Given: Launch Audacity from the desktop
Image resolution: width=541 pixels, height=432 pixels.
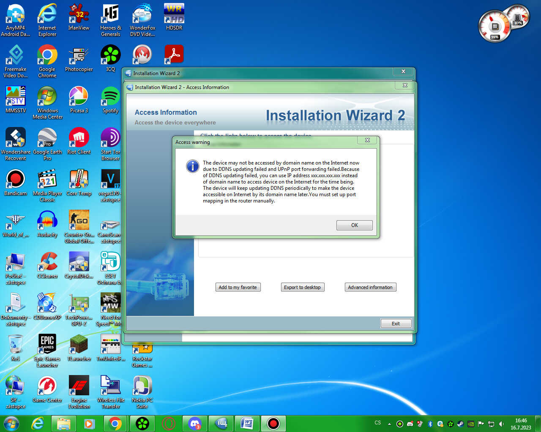Looking at the screenshot, I should click(x=47, y=224).
